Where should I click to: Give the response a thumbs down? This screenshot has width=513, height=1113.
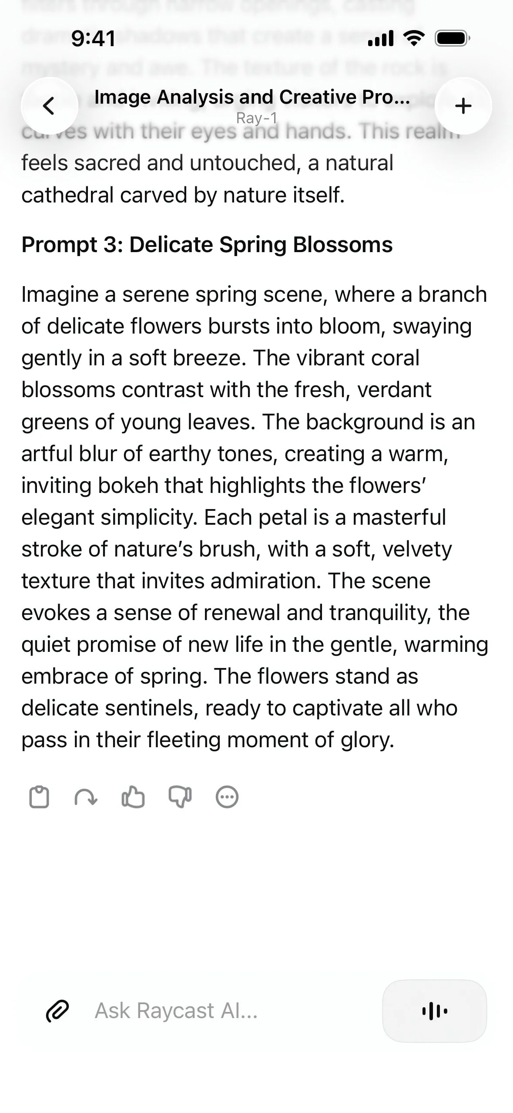[x=180, y=797]
